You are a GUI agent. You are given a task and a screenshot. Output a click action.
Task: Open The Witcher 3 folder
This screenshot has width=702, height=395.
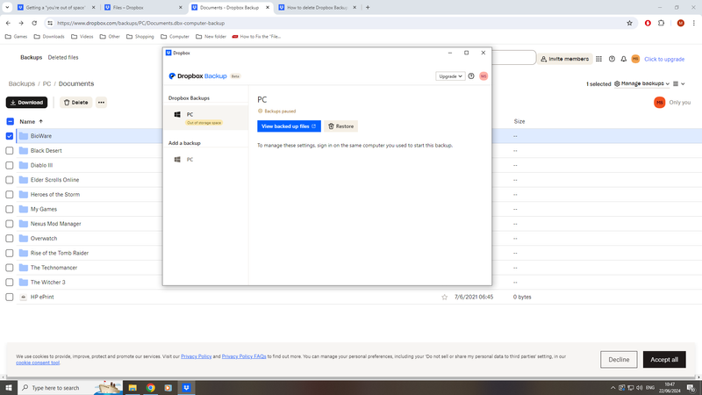pos(48,282)
